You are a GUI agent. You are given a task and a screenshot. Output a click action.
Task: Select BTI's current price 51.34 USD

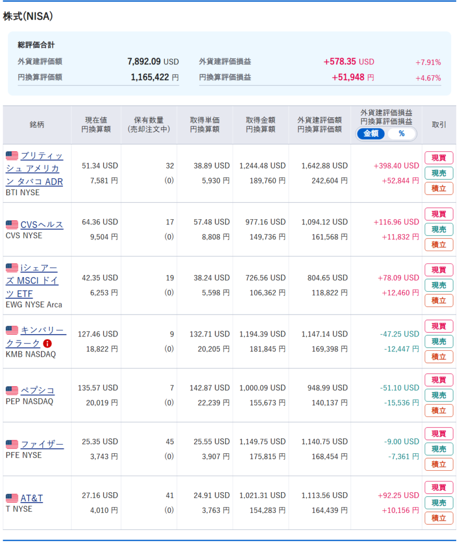[100, 166]
